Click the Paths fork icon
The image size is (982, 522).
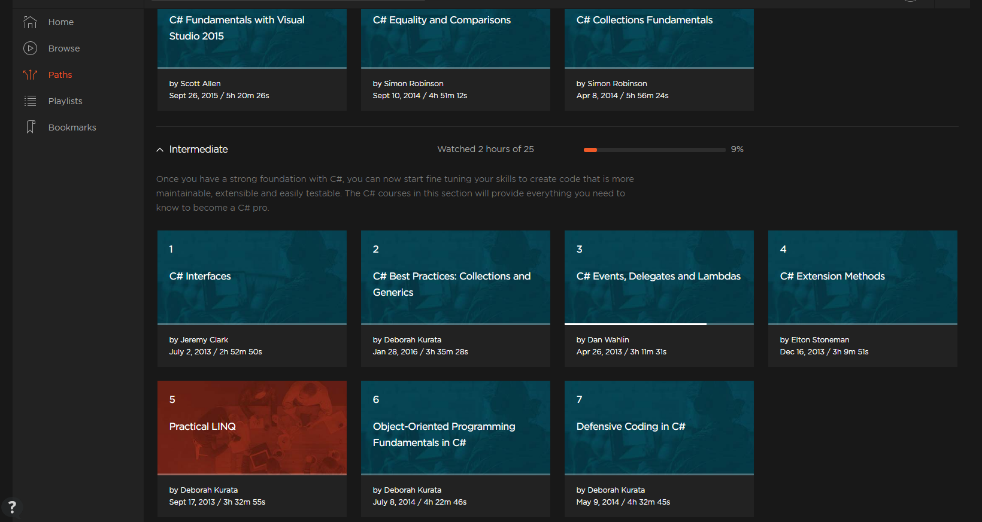pos(30,75)
